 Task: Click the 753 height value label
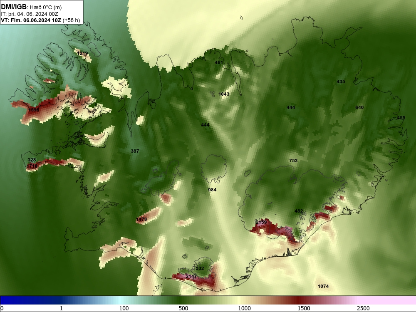coord(293,161)
